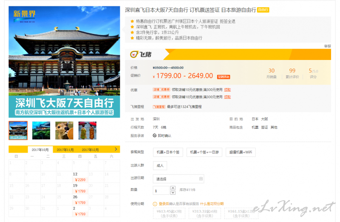Select the deer thumbnail image
This screenshot has height=222, width=340.
pyautogui.click(x=64, y=131)
